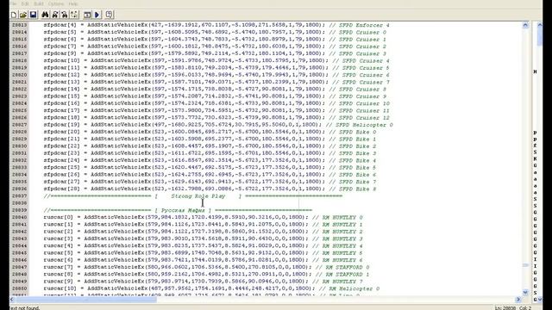This screenshot has width=552, height=310.
Task: Click the '// SFPD Cruiser 12' comment
Action: [359, 118]
